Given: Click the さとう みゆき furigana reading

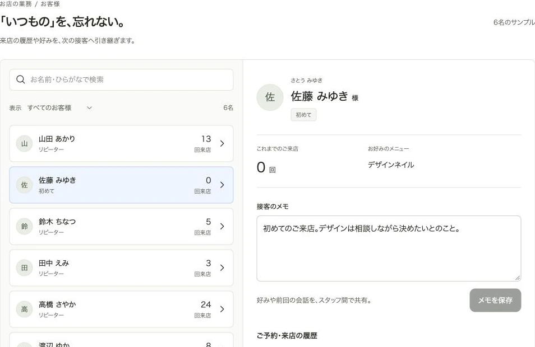Looking at the screenshot, I should click(x=306, y=81).
